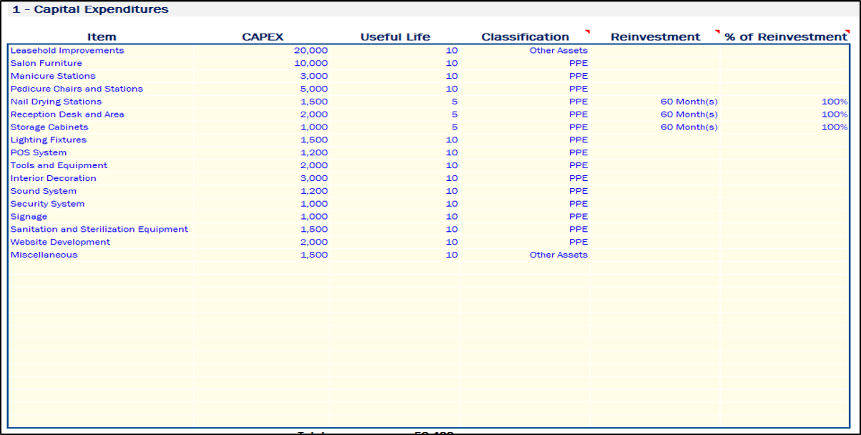Select the Website Development item cell
Viewport: 861px width, 435px height.
coord(61,243)
